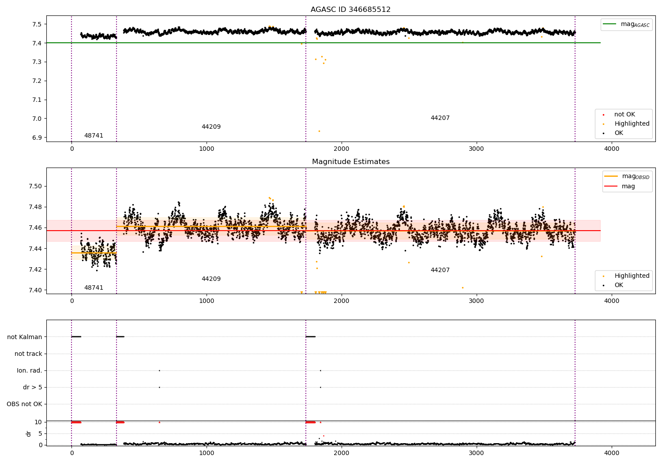Click obsid label 48741 in AGASC plot
Viewport: 662px width, 463px height.
94,136
